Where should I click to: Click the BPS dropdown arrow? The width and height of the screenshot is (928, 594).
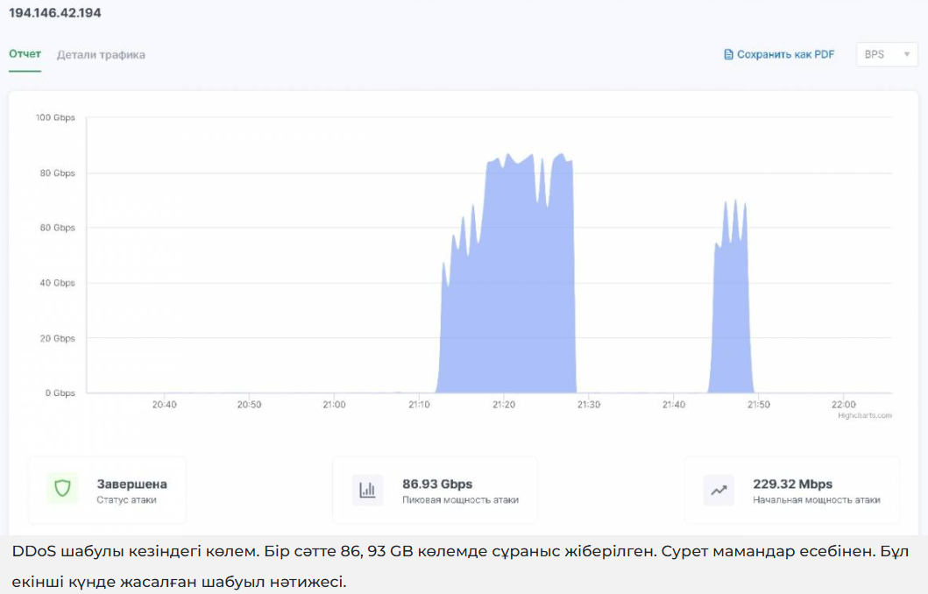[x=907, y=54]
